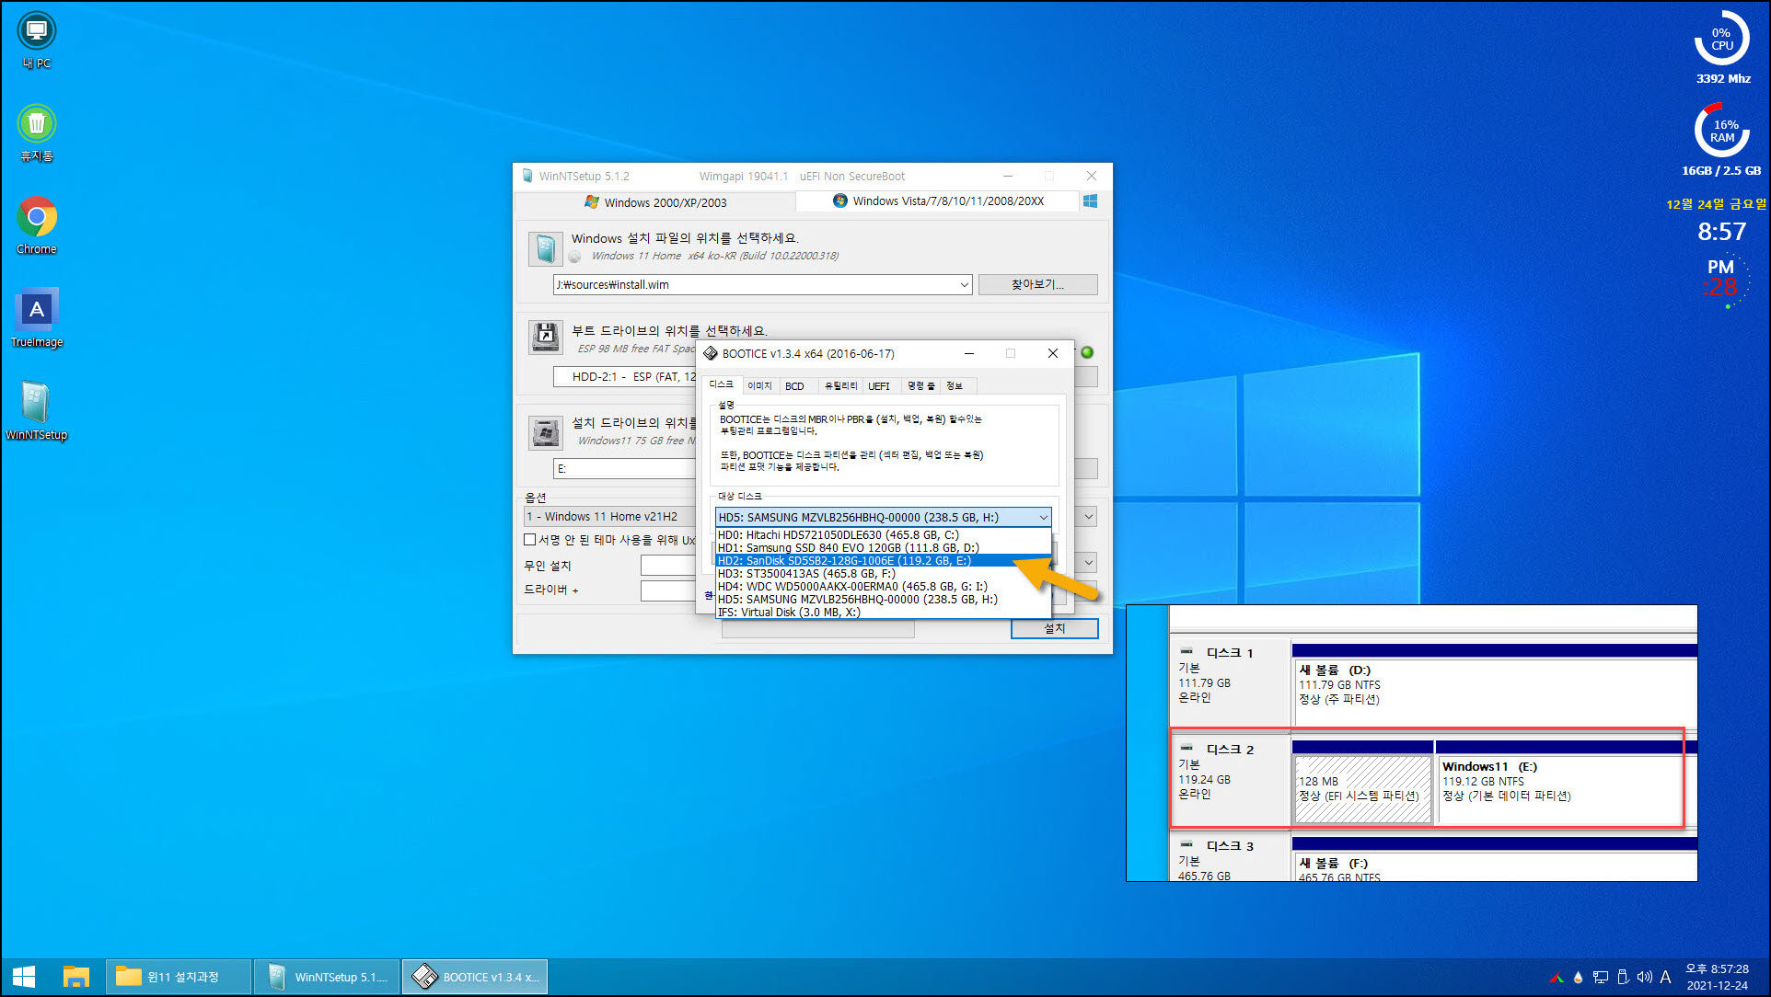Open the network tray icon

[1601, 978]
